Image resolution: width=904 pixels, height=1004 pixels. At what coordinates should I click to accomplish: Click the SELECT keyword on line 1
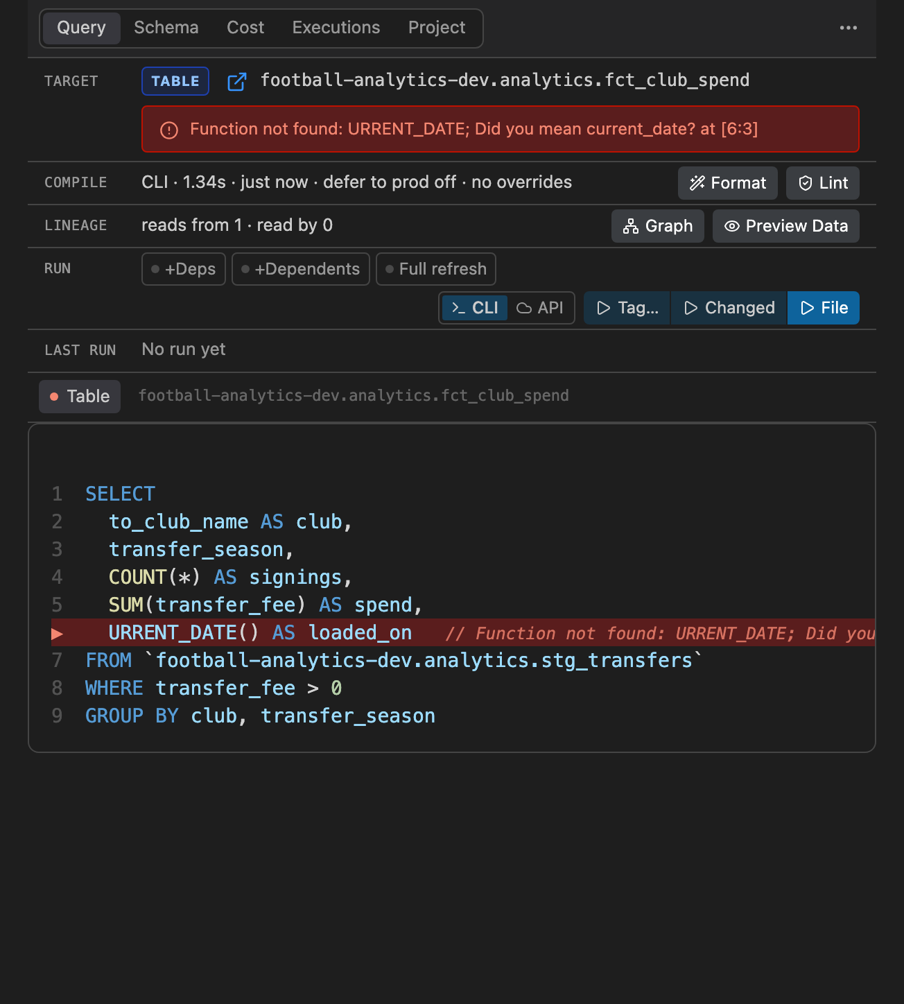tap(121, 494)
